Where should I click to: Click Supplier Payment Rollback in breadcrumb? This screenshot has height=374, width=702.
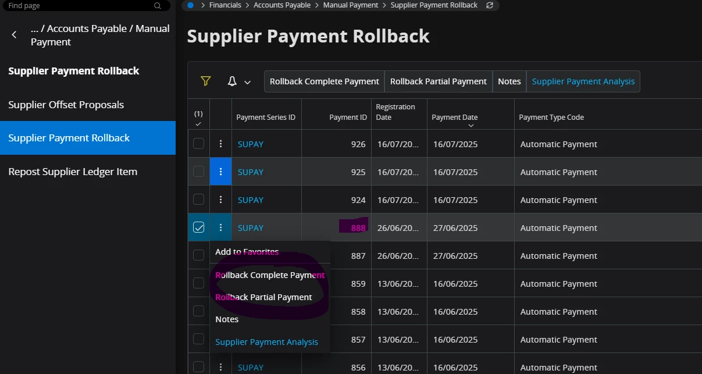point(434,5)
